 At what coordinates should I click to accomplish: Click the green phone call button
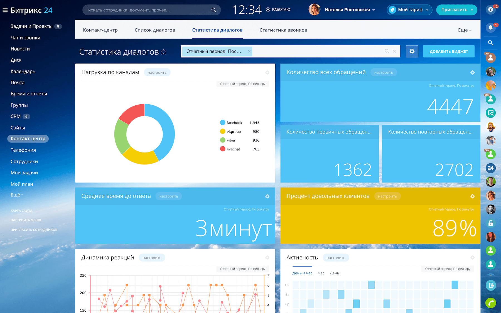coord(490,303)
